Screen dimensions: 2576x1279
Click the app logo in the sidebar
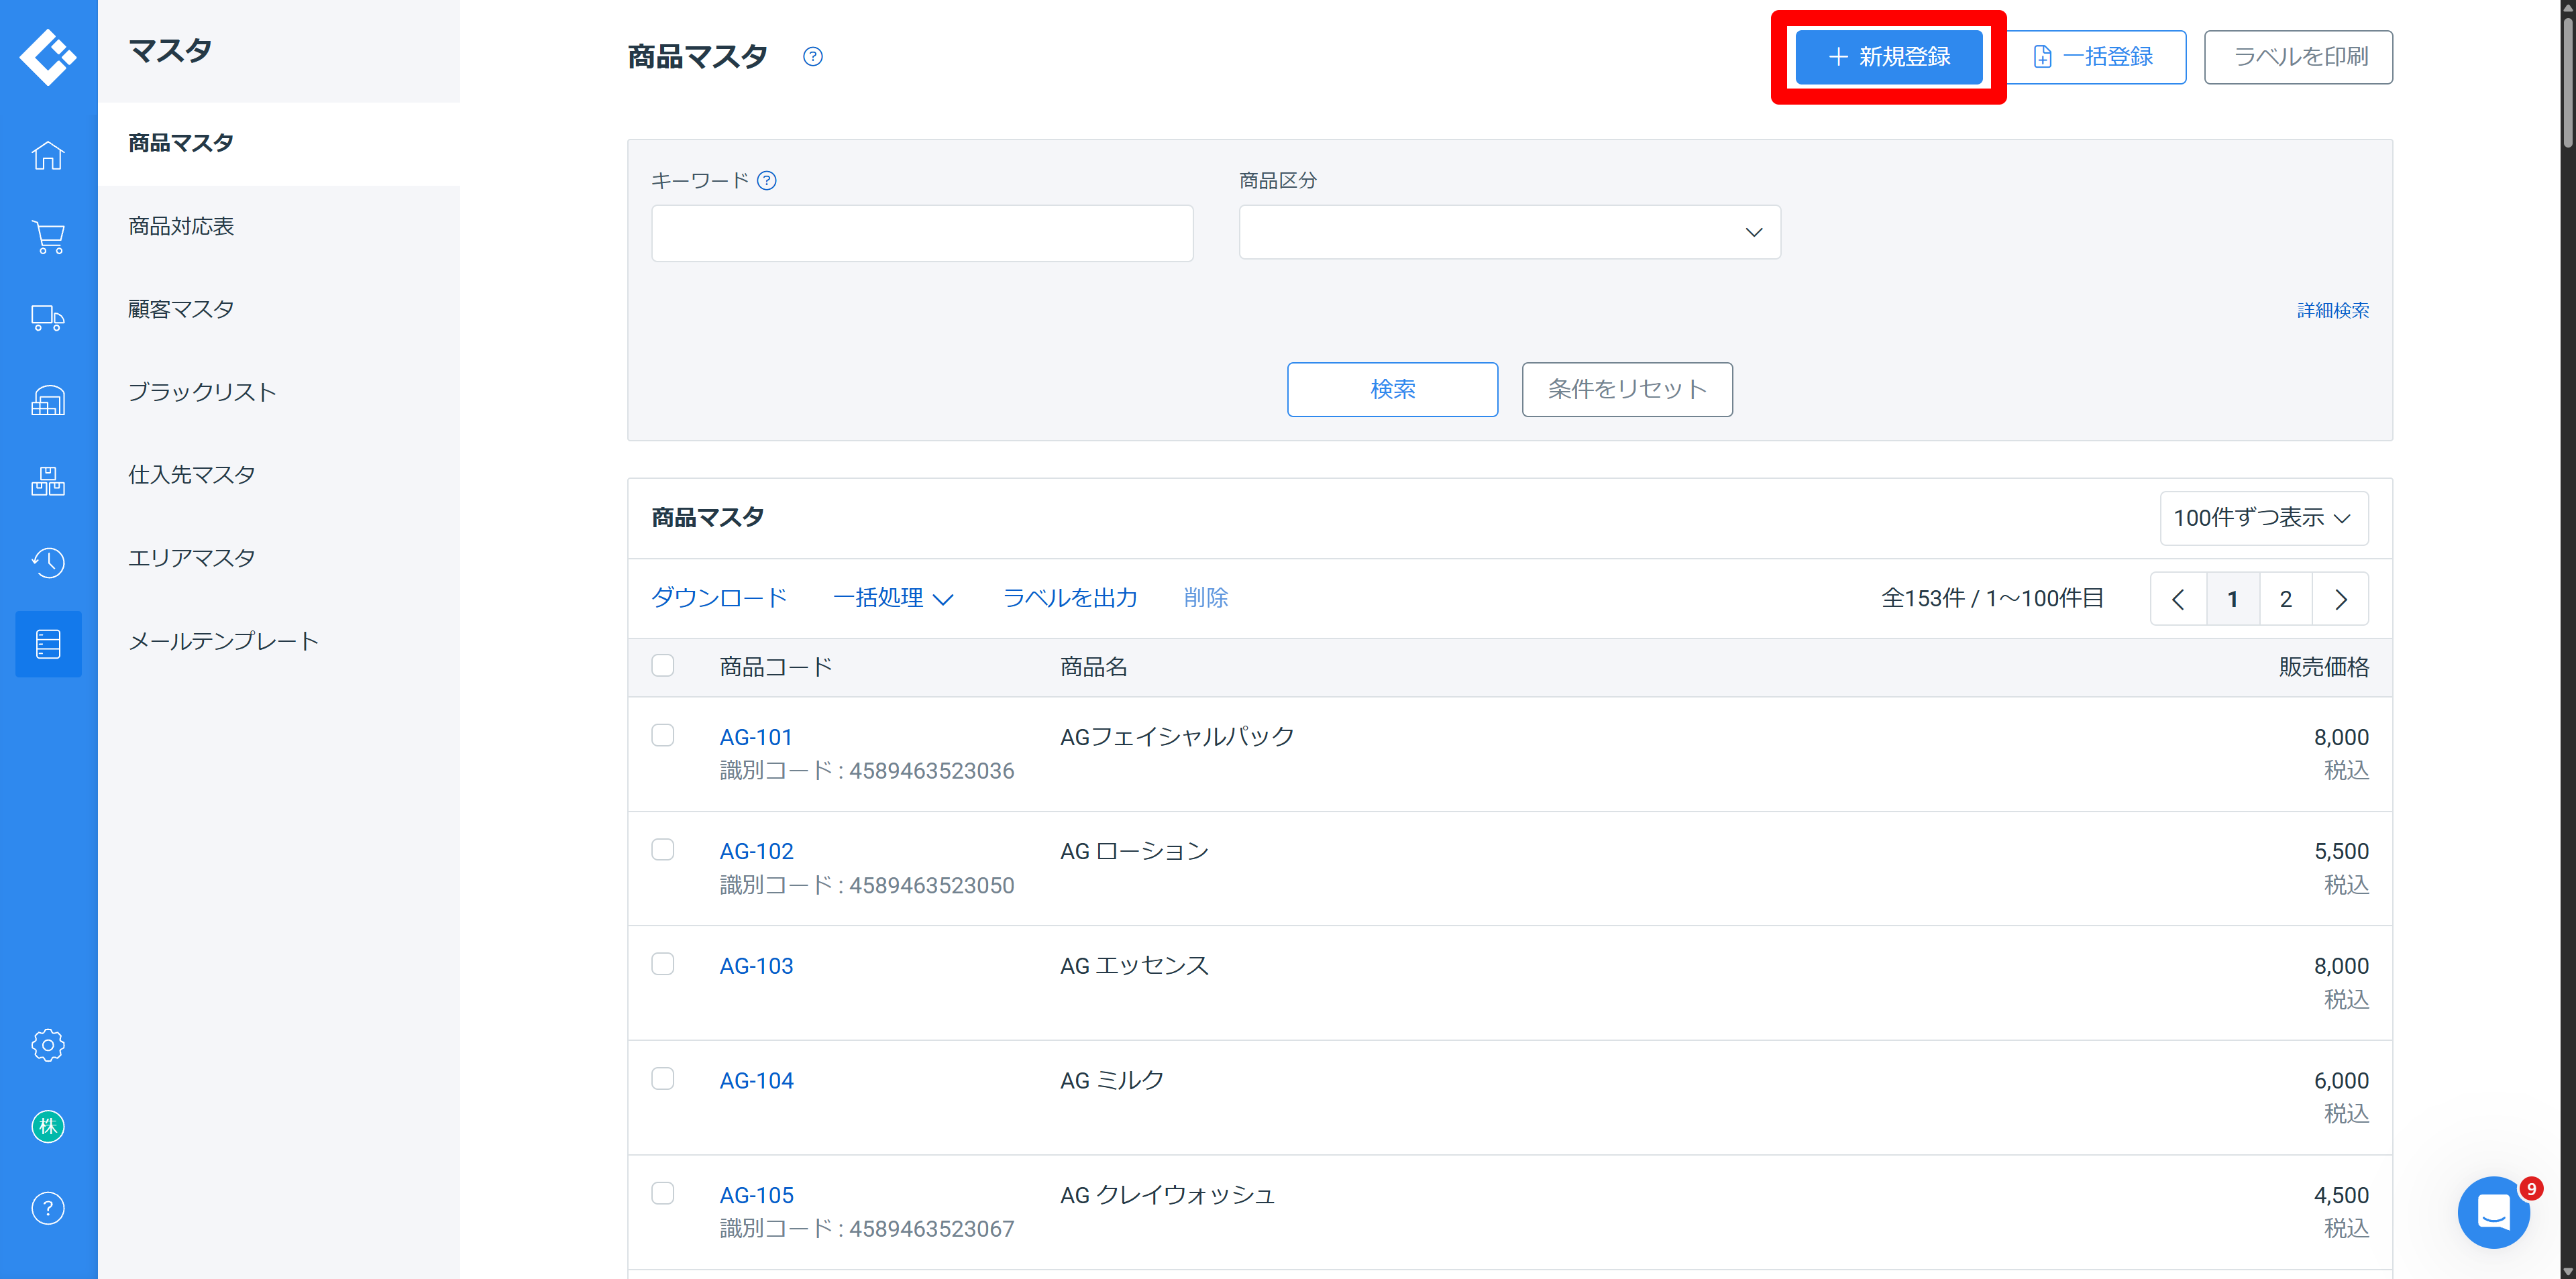tap(48, 57)
